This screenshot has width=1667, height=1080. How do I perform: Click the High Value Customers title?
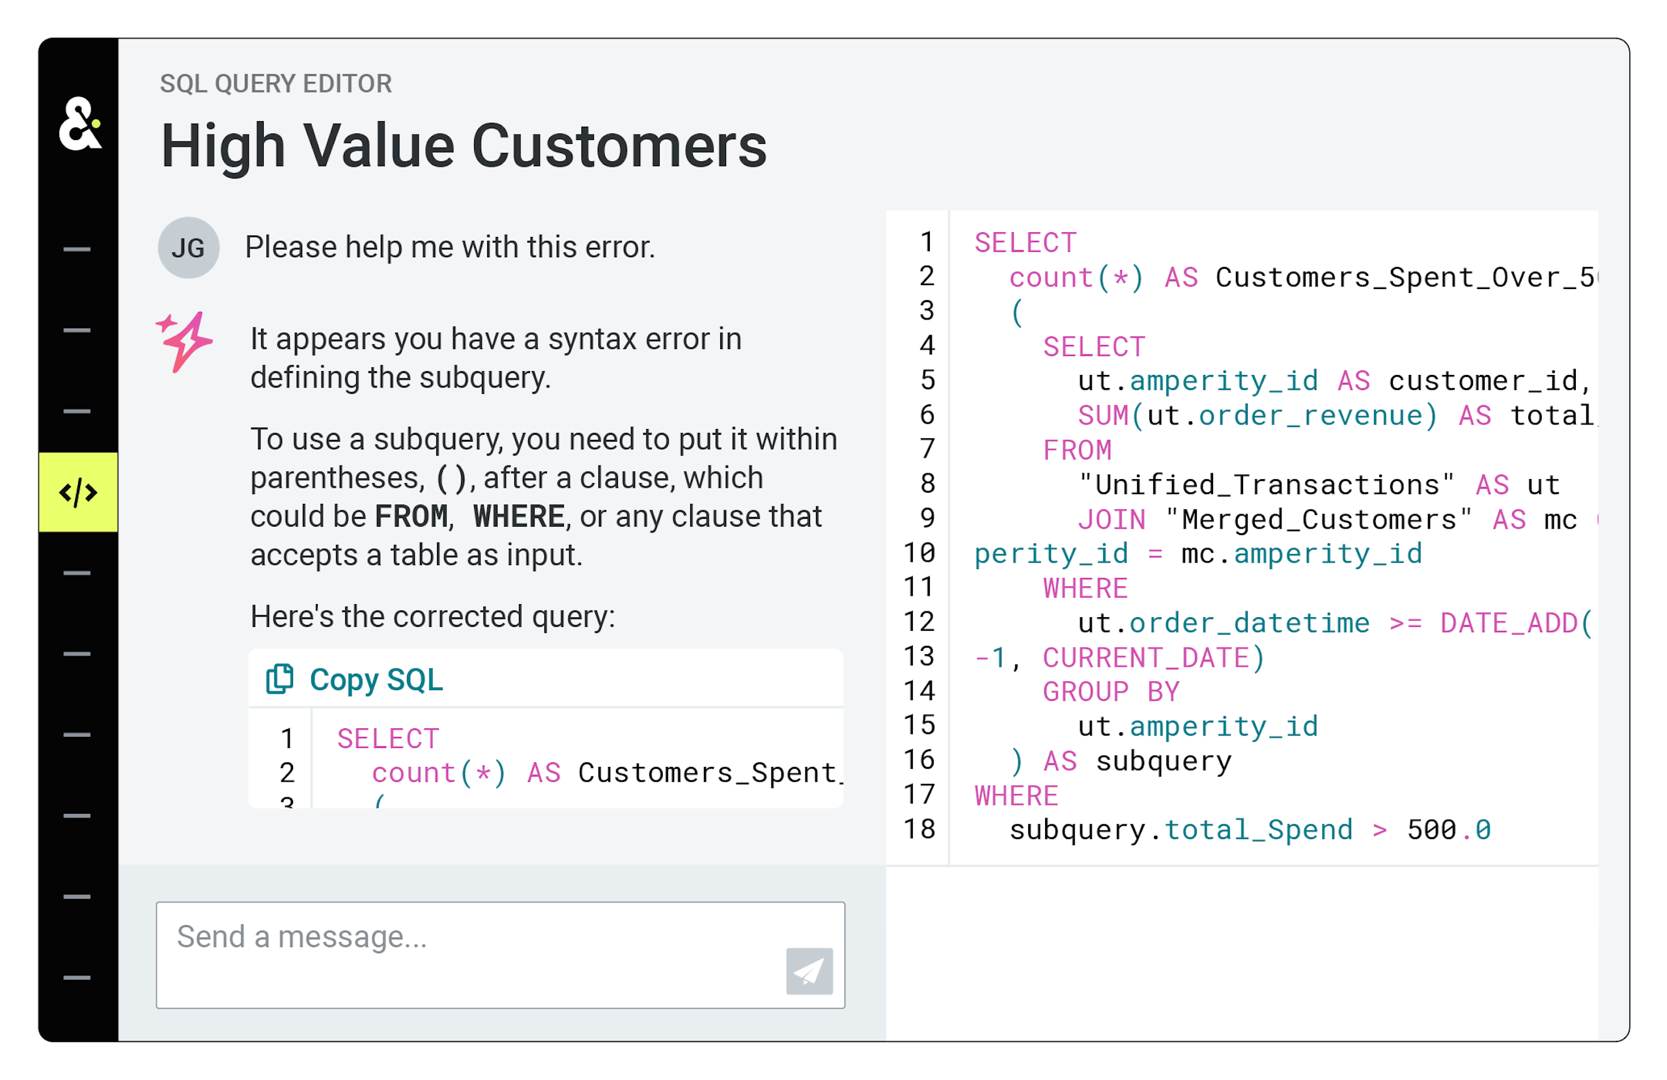click(464, 146)
